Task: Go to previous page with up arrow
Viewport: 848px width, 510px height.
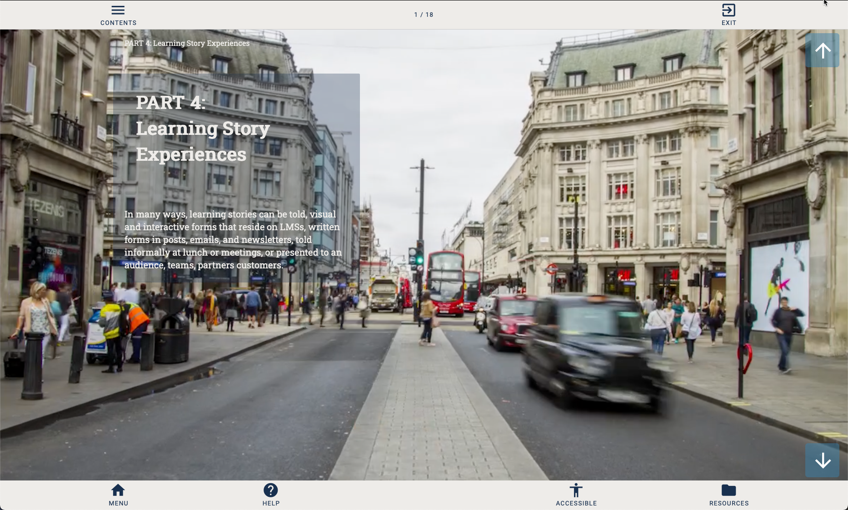Action: click(822, 50)
